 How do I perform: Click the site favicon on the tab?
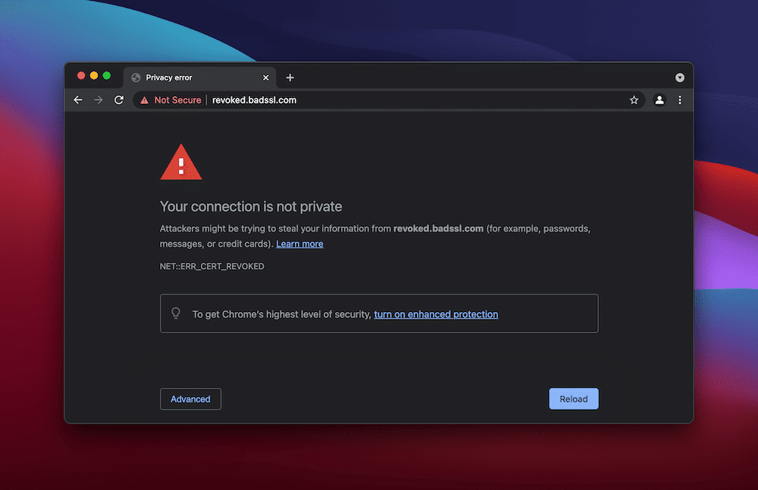[x=135, y=76]
